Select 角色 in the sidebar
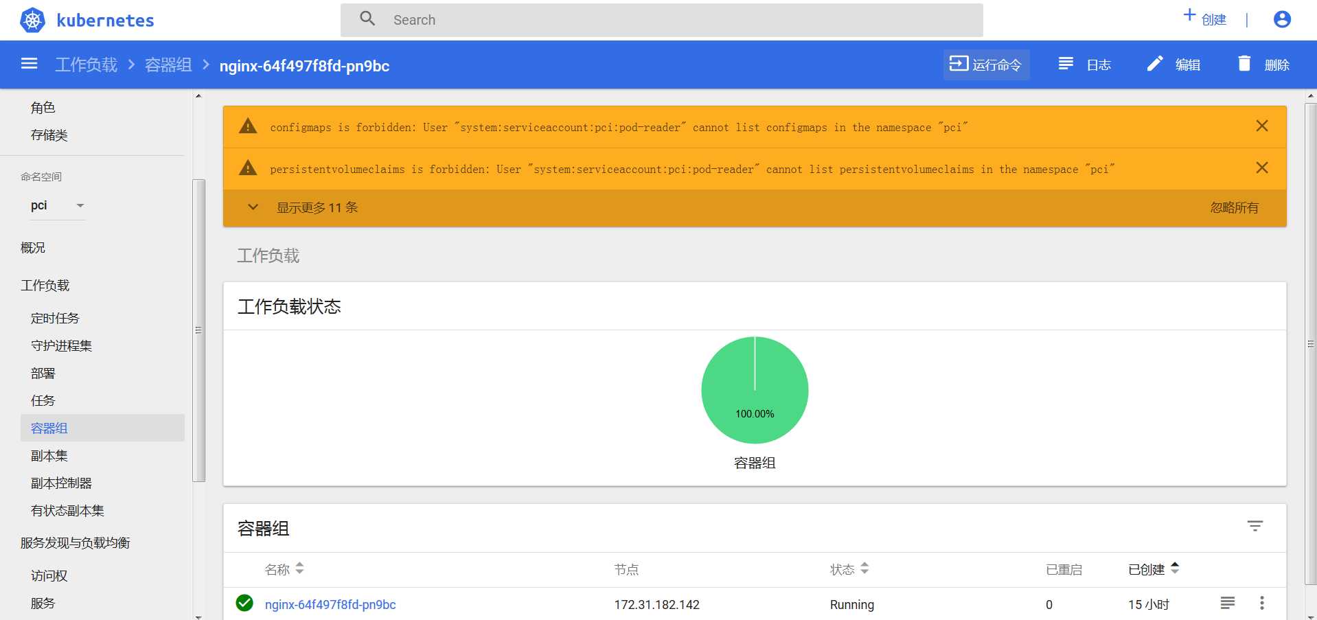 tap(43, 108)
